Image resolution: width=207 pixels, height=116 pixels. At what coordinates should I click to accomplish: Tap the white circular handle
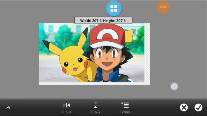[x=174, y=86]
